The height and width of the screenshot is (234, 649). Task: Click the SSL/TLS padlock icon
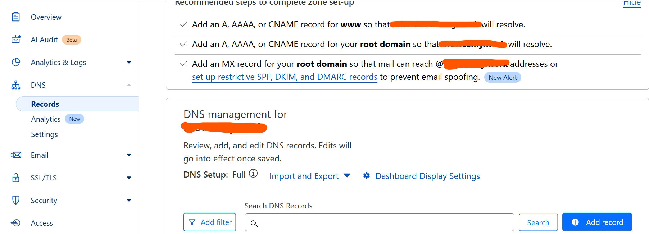pyautogui.click(x=16, y=178)
